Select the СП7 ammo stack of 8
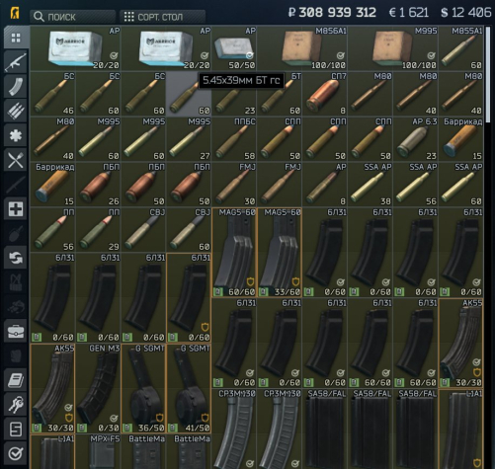The image size is (495, 469). pos(324,94)
